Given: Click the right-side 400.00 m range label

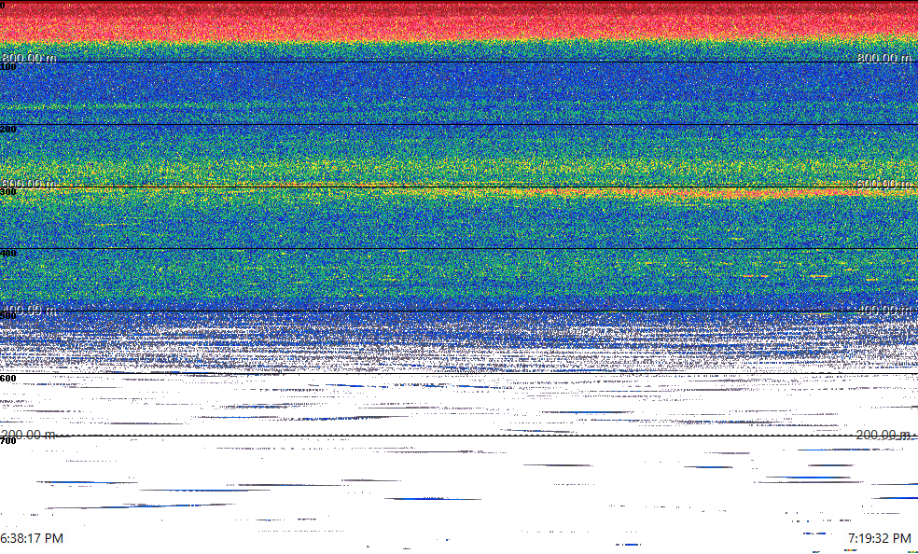Looking at the screenshot, I should tap(884, 310).
